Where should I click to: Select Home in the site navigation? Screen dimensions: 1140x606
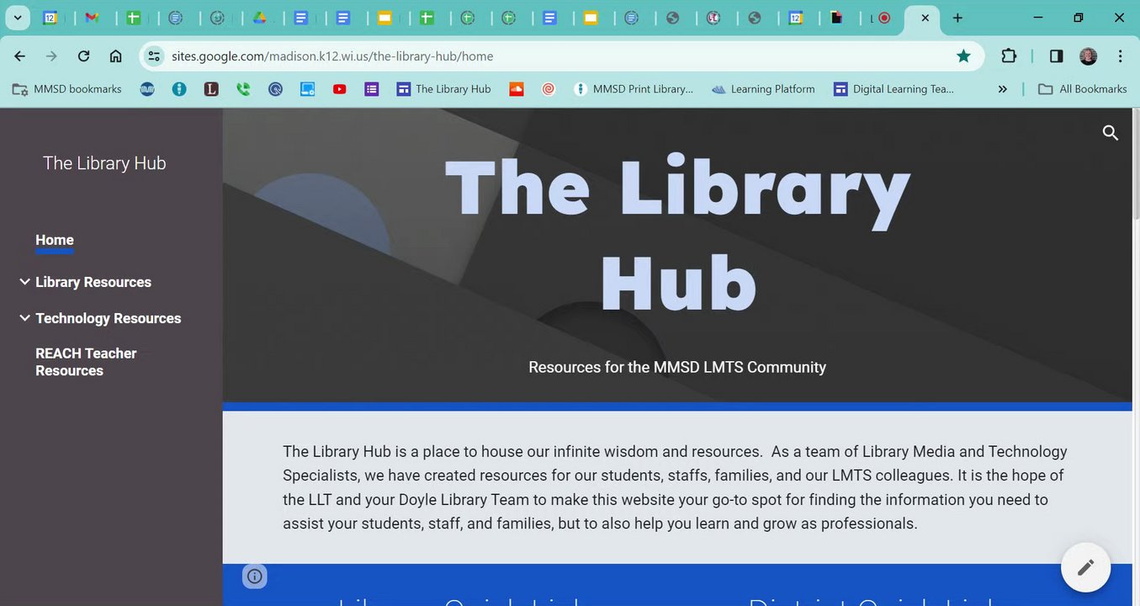point(55,240)
